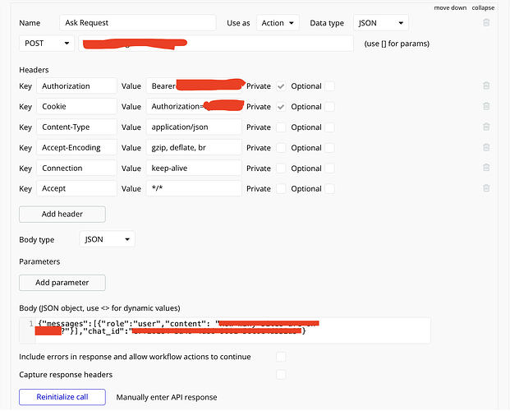510x411 pixels.
Task: Remove the Connection header trash icon
Action: 486,168
